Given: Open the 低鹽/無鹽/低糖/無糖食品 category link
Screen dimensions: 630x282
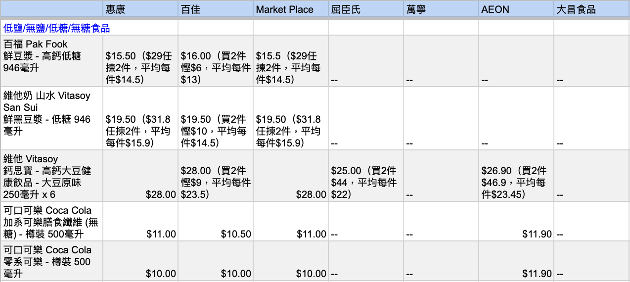Looking at the screenshot, I should 56,29.
